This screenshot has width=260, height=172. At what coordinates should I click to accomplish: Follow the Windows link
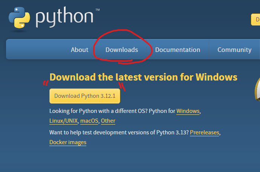(188, 111)
